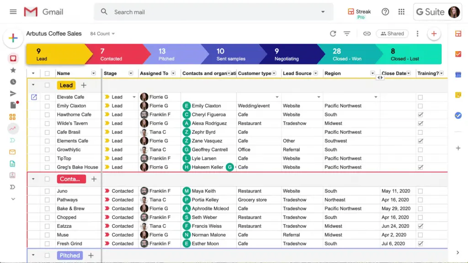The height and width of the screenshot is (263, 468).
Task: Open Drafts icon with red dot
Action: click(14, 105)
